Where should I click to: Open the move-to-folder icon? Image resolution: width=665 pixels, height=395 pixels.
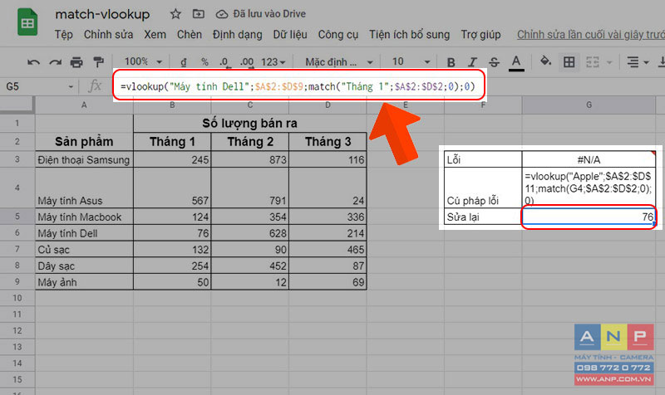pyautogui.click(x=198, y=14)
